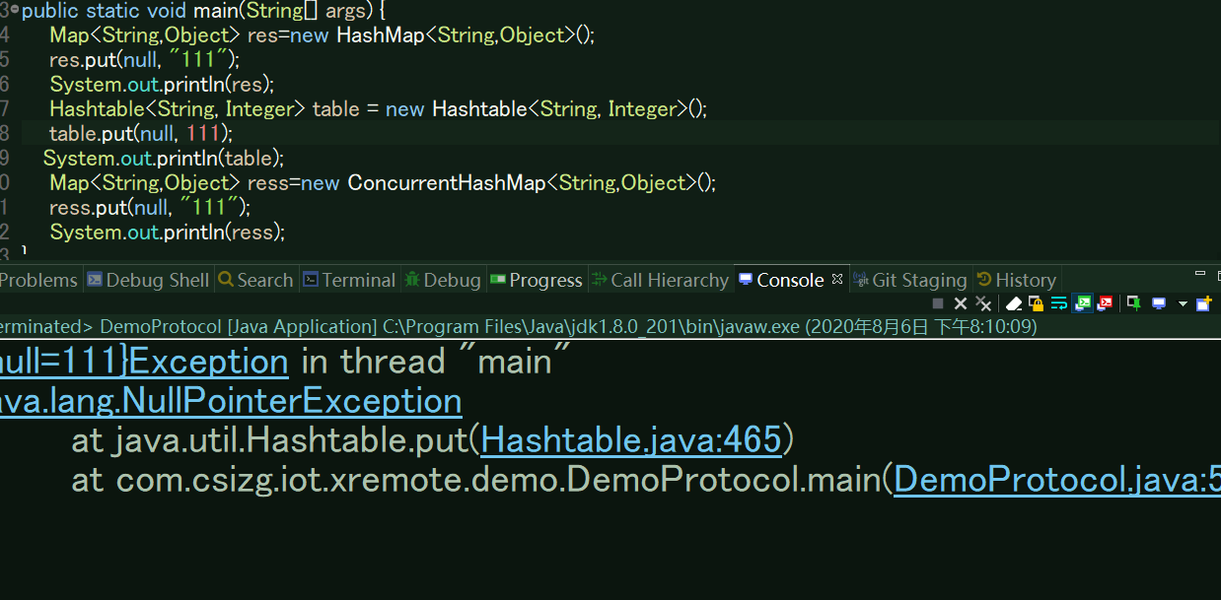Clear the console with the eraser icon
This screenshot has width=1221, height=600.
click(x=1014, y=303)
